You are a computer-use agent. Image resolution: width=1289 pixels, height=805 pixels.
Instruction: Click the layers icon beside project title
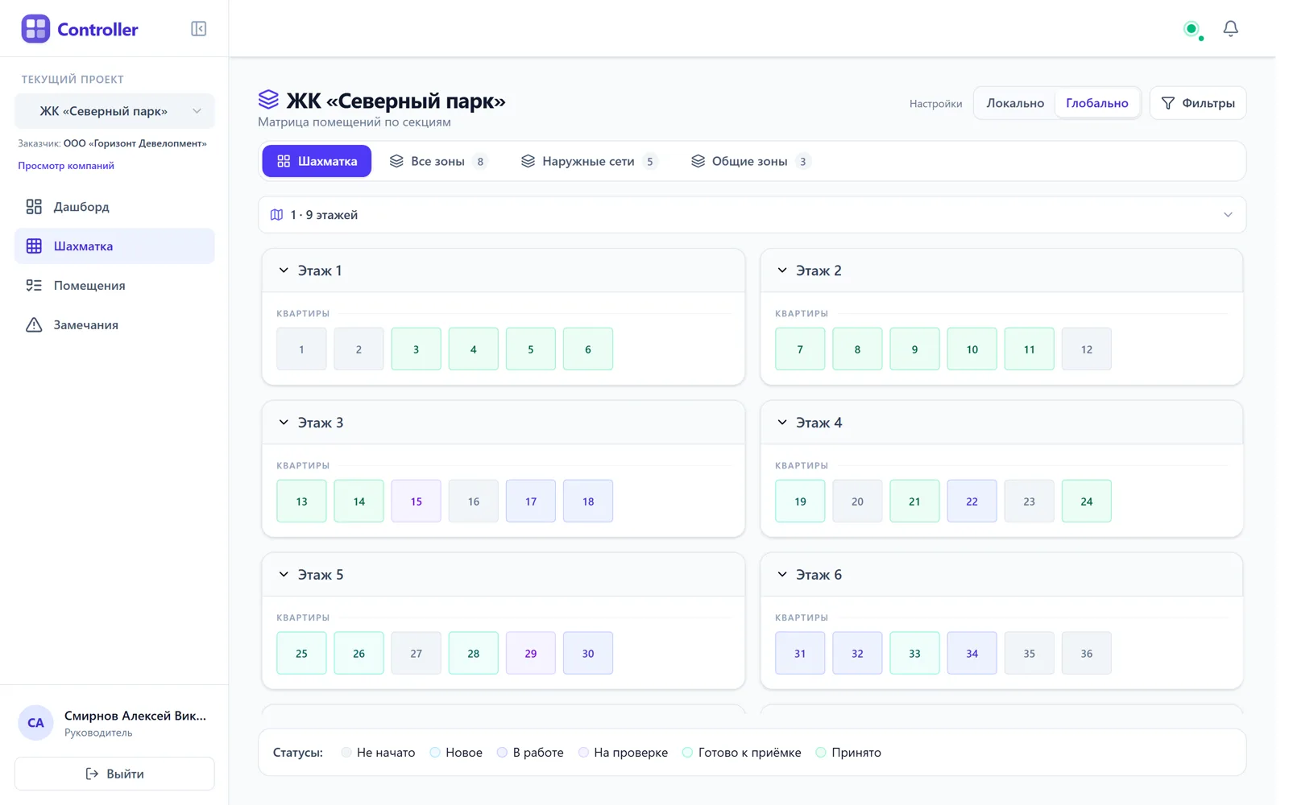click(268, 100)
